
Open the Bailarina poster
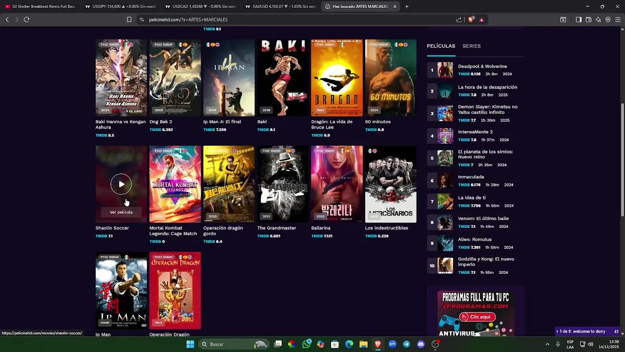click(x=337, y=184)
